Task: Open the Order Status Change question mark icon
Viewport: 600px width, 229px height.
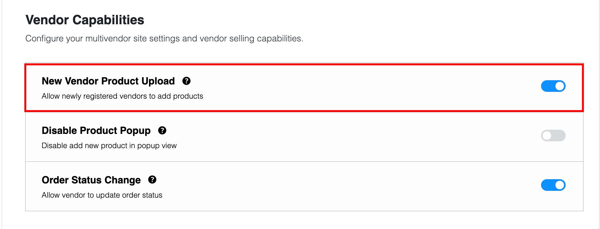Action: pos(152,180)
